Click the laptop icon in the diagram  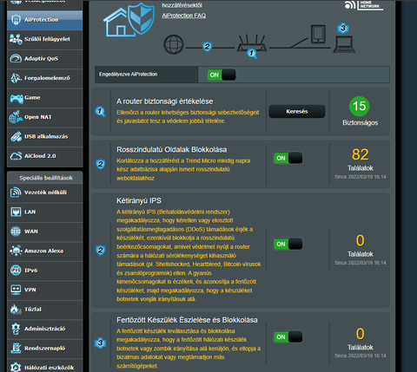click(x=344, y=44)
